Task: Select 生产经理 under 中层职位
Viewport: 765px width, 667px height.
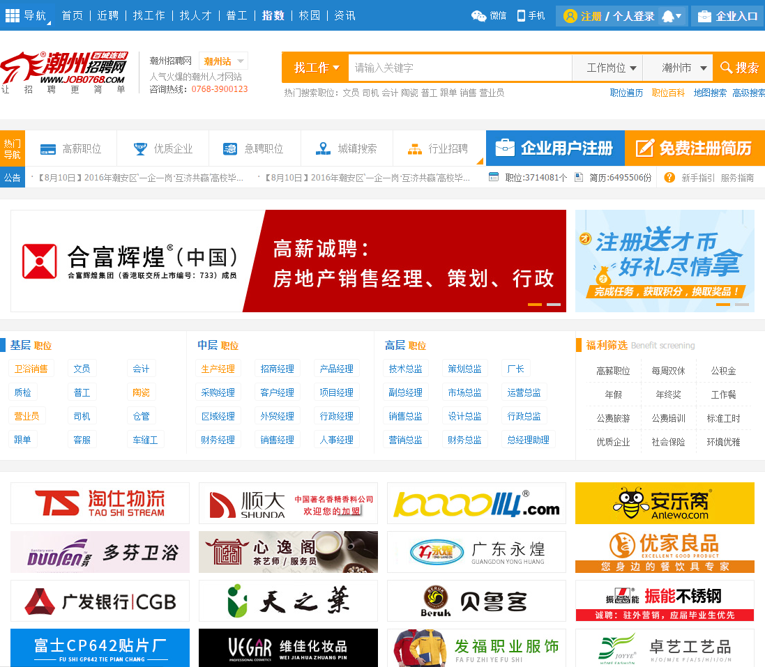Action: pyautogui.click(x=218, y=369)
